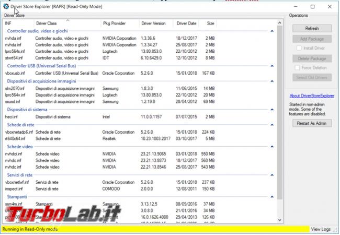
Task: Select the vboxnetlwf.inf row
Action: [x=110, y=182]
